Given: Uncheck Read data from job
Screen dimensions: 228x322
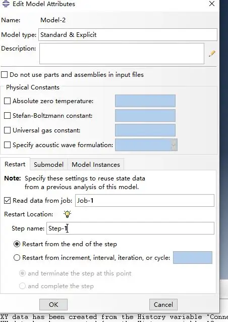Looking at the screenshot, I should [x=7, y=200].
